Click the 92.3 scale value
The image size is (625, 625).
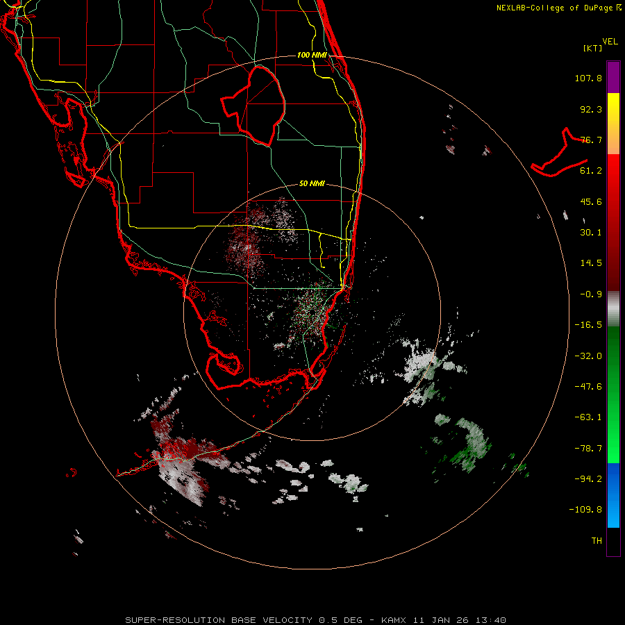591,109
